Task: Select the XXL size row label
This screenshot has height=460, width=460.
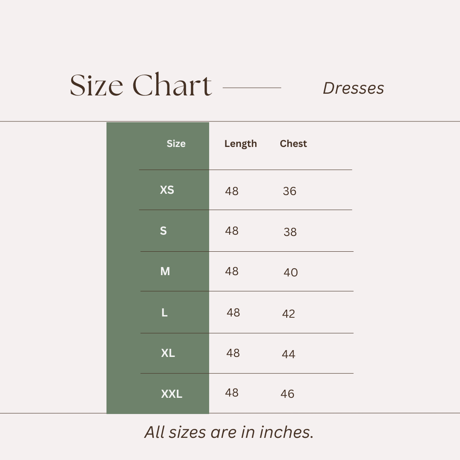Action: coord(172,394)
